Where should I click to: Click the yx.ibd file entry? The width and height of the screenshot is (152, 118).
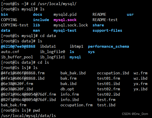click(x=141, y=89)
